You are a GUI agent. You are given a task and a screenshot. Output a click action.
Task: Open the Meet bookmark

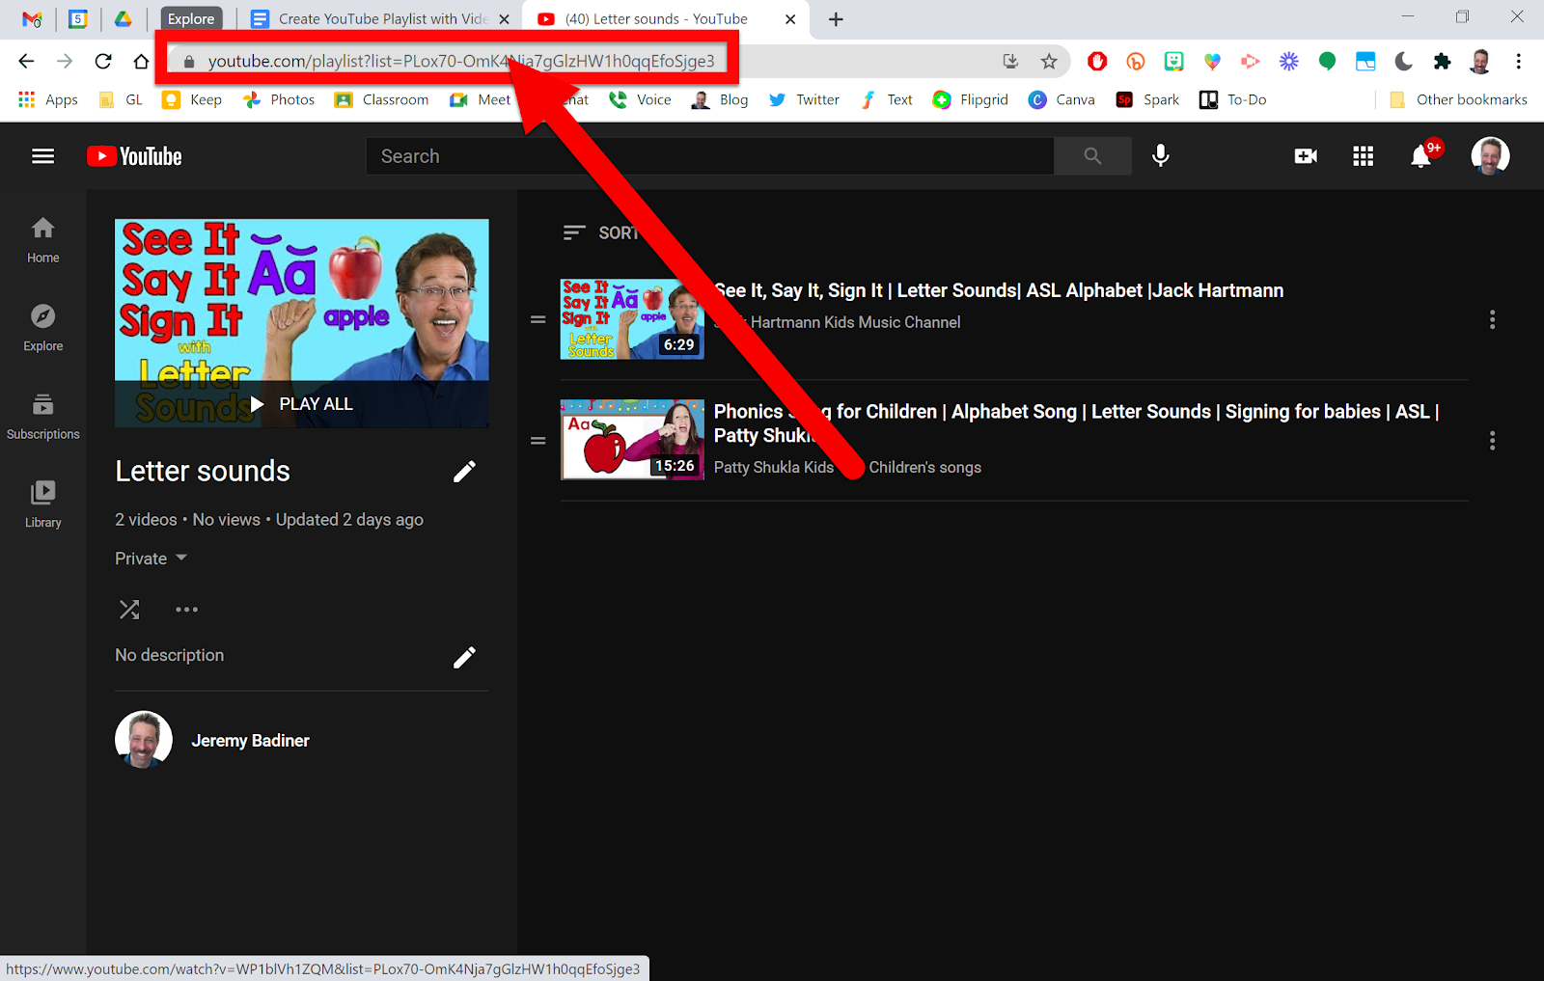coord(480,99)
